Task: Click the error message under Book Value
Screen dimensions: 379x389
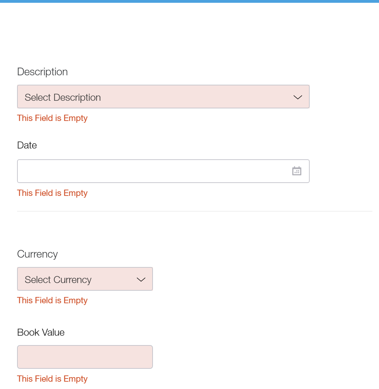Action: click(x=52, y=379)
